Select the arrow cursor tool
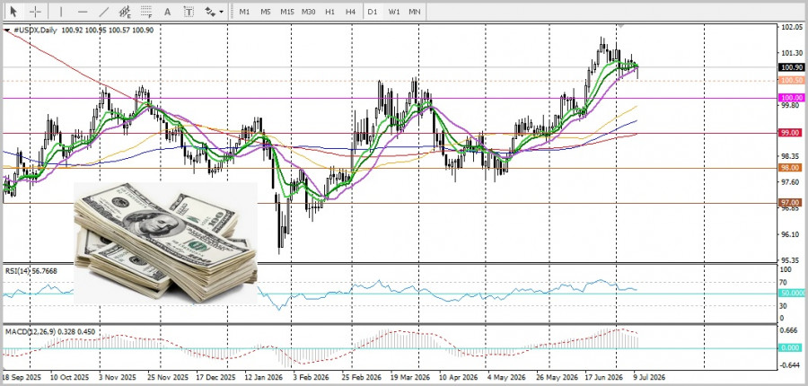 click(x=13, y=12)
